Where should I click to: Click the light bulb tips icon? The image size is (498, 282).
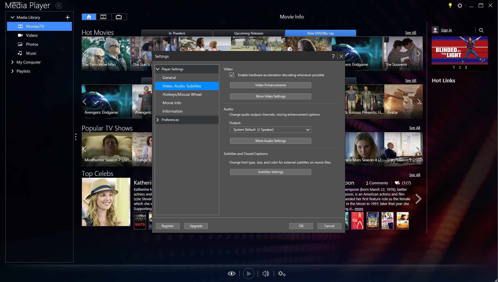coord(450,5)
